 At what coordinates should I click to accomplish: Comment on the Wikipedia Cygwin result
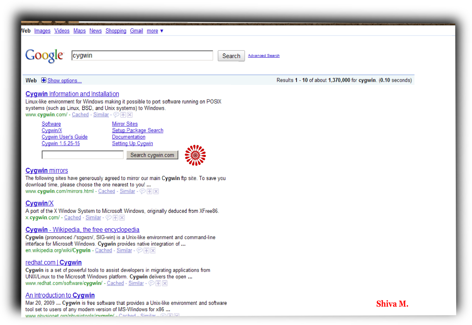(x=140, y=250)
